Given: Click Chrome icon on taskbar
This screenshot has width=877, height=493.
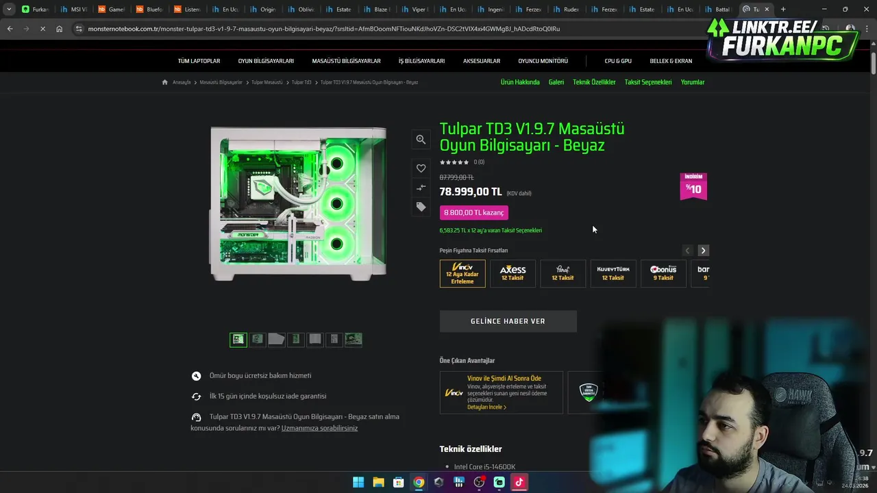Looking at the screenshot, I should pos(419,482).
